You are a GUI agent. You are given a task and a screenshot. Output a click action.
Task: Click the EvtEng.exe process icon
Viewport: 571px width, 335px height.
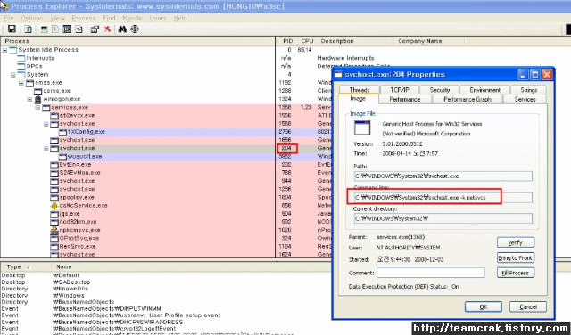point(54,165)
